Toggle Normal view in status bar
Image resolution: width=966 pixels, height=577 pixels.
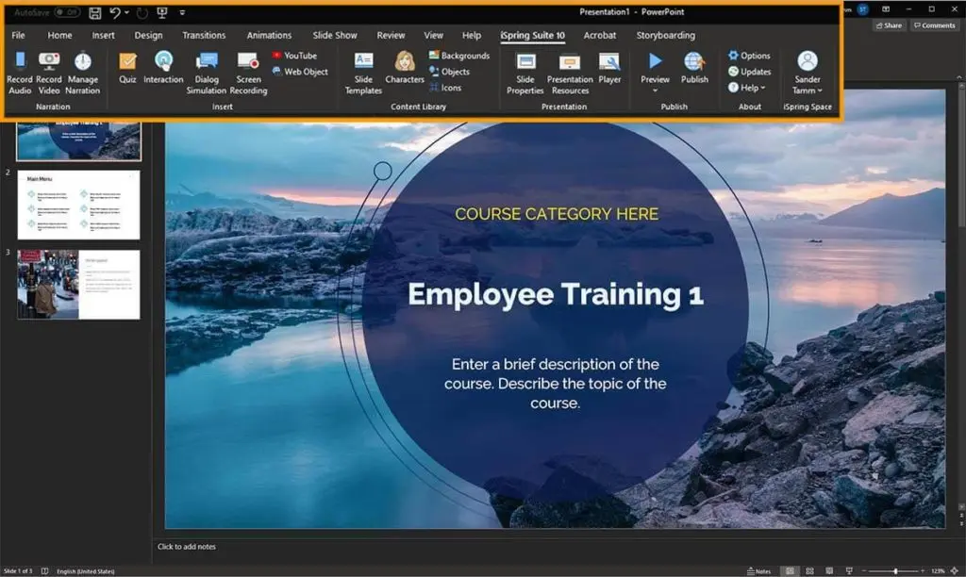(790, 570)
